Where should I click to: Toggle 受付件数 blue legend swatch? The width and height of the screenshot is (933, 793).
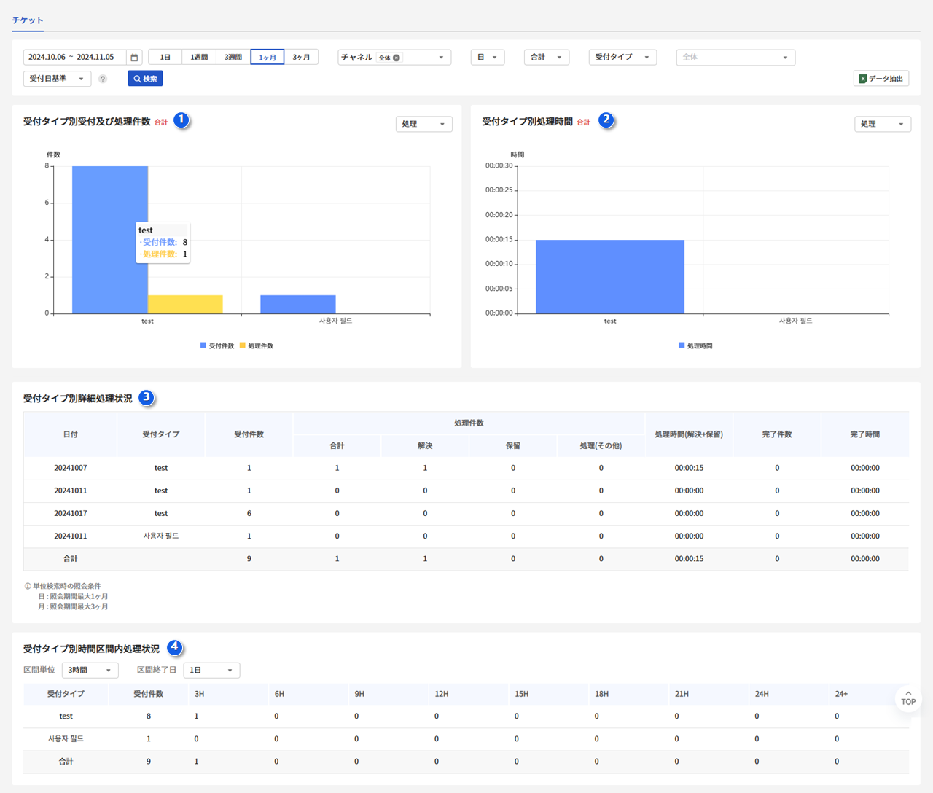(x=203, y=345)
